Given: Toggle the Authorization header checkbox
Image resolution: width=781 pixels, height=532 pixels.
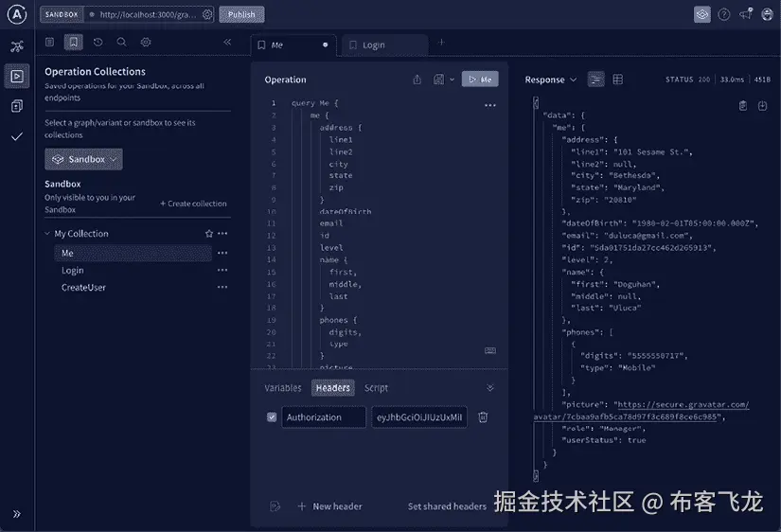Looking at the screenshot, I should click(272, 417).
